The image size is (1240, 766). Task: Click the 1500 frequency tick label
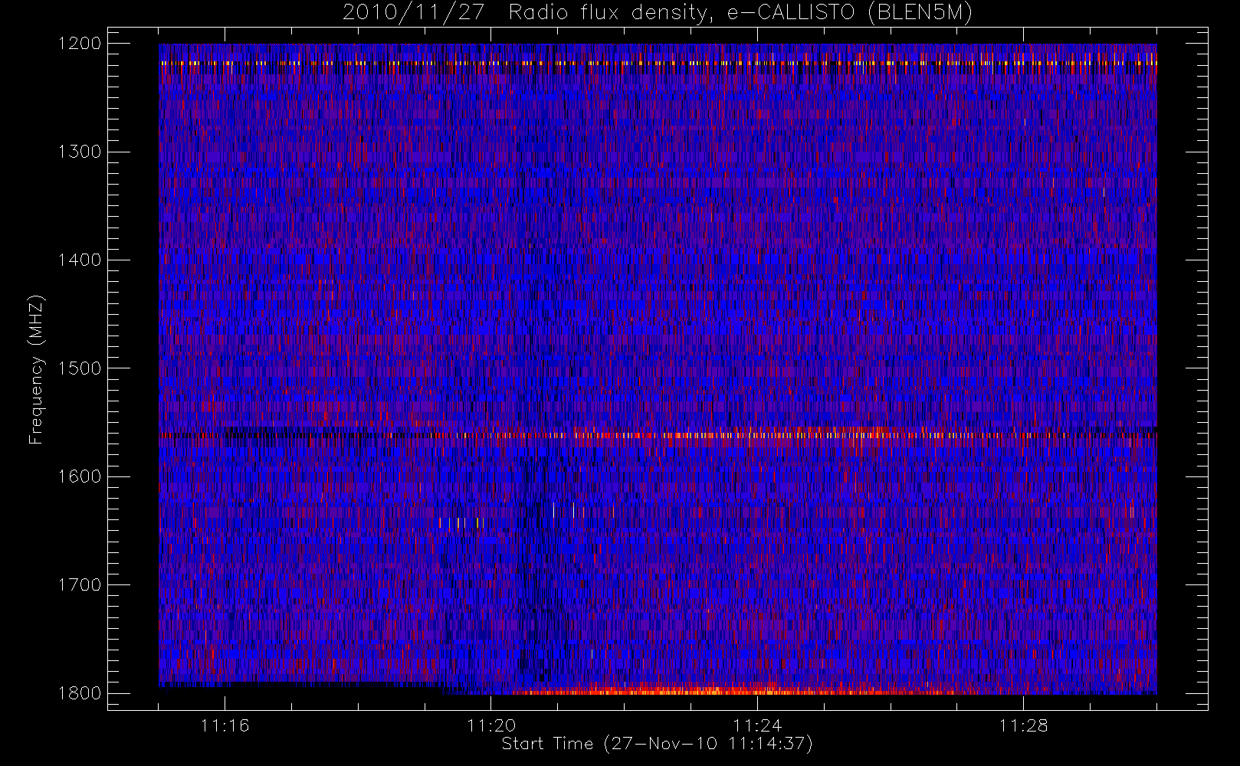[x=80, y=368]
